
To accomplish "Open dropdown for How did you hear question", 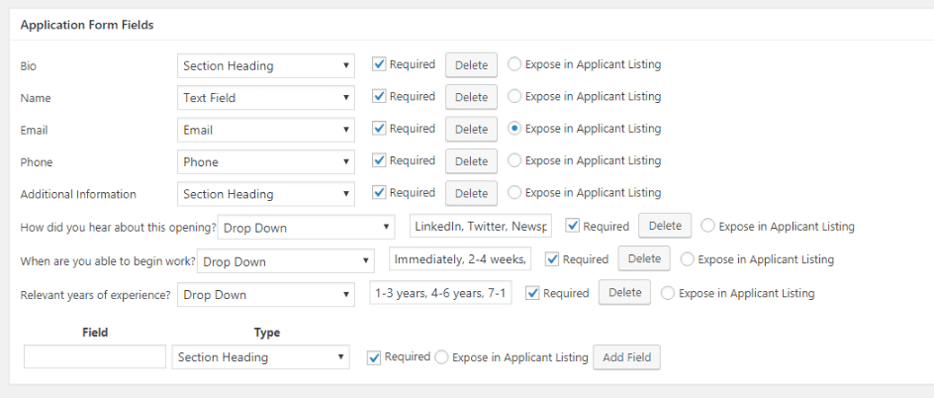I will point(306,228).
